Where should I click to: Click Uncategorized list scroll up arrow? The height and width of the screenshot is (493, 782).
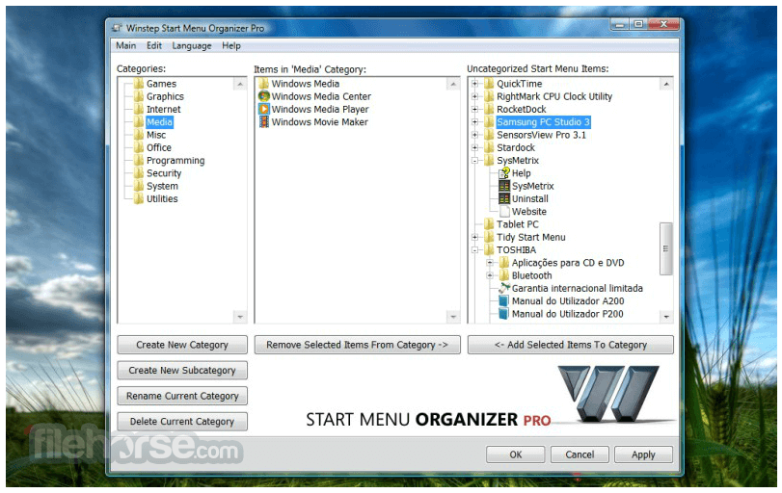(x=665, y=84)
